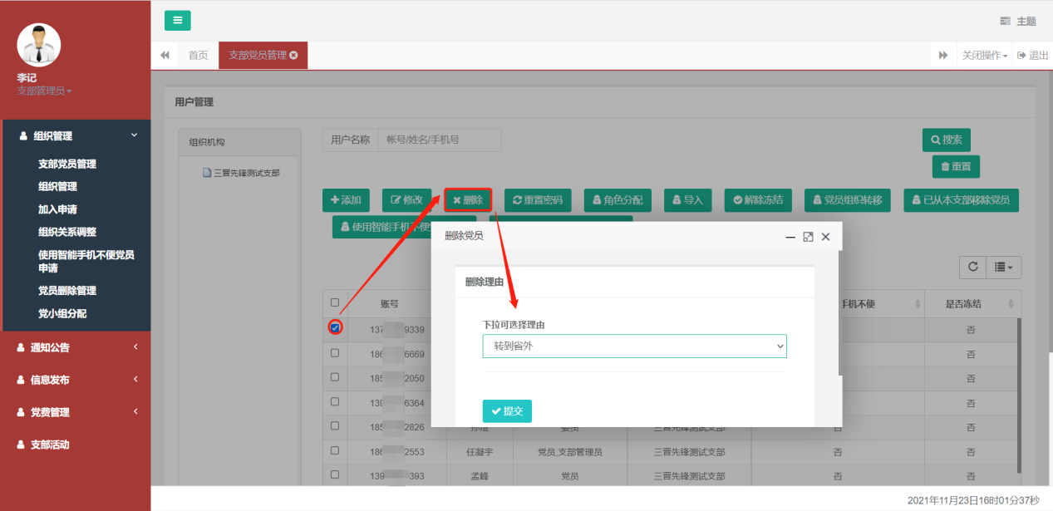Close the 支部党员管理 tab via its x icon
This screenshot has height=511, width=1053.
pyautogui.click(x=293, y=56)
